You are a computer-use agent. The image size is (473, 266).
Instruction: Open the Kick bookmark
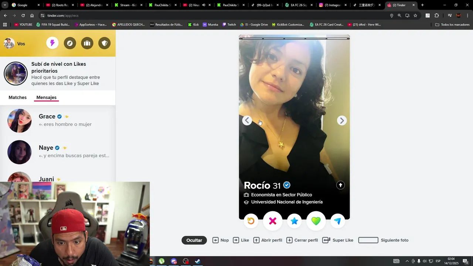193,24
